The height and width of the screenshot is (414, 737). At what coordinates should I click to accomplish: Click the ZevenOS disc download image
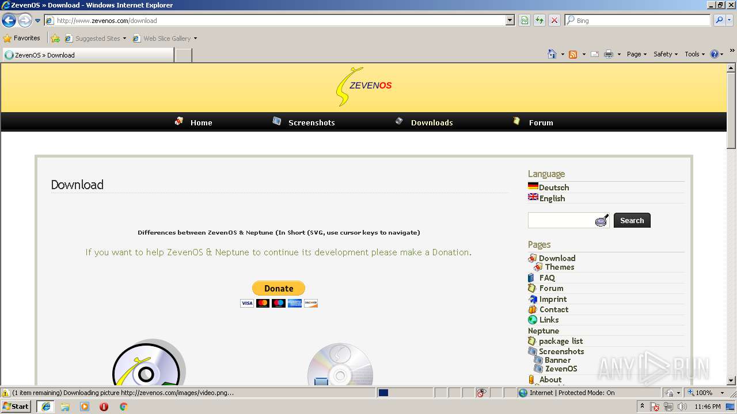tap(149, 362)
